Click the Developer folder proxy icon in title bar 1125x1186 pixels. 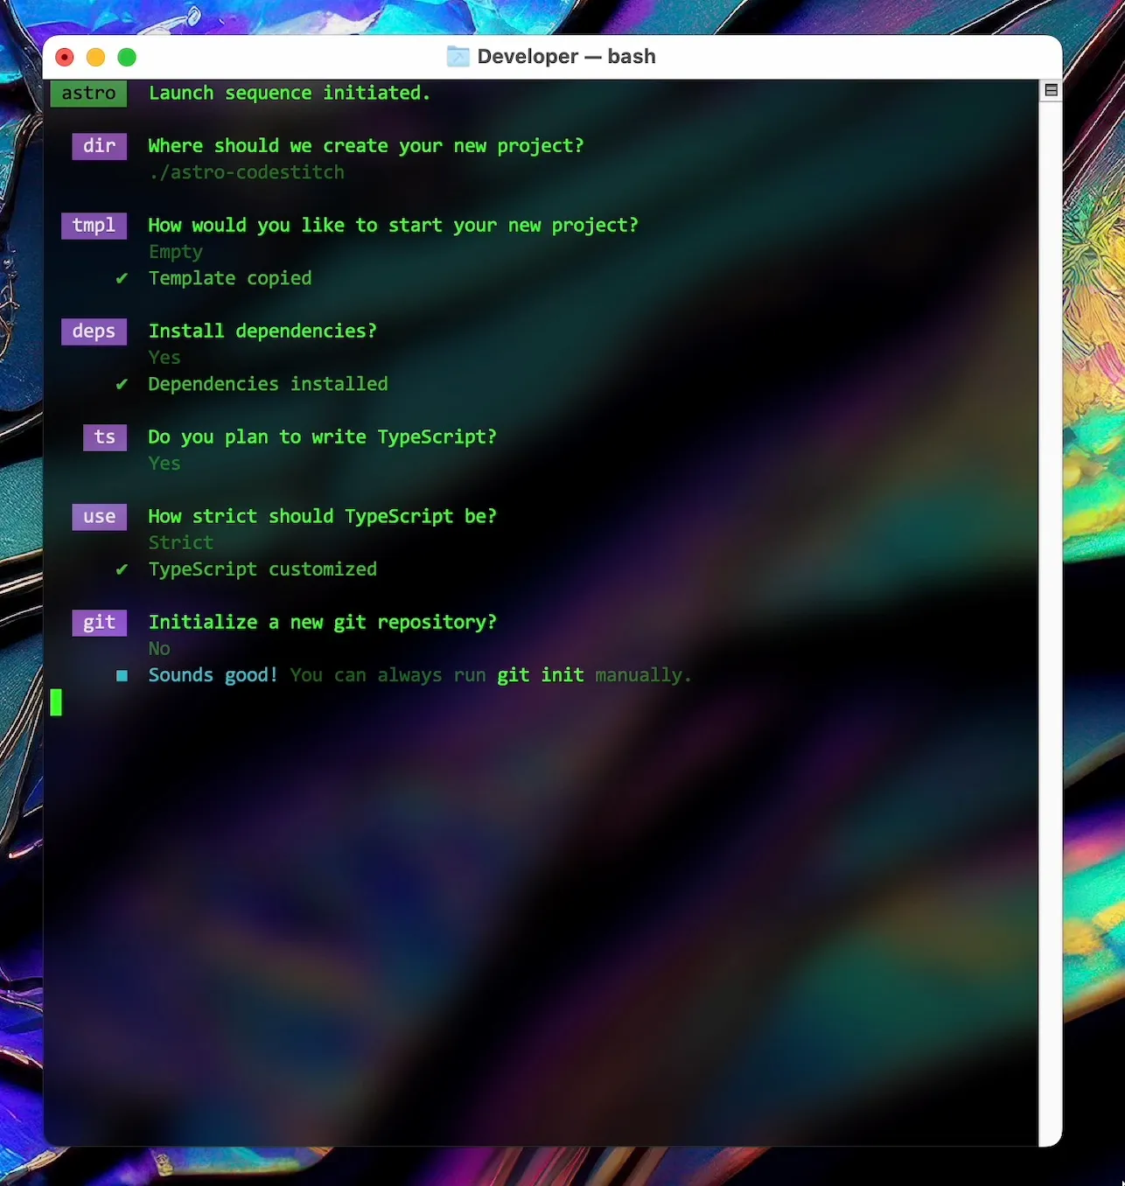pos(458,56)
